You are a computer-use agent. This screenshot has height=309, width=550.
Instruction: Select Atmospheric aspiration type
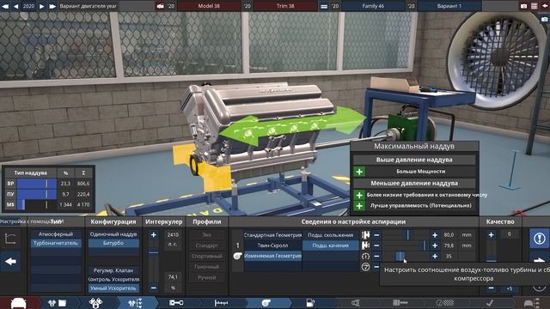56,234
